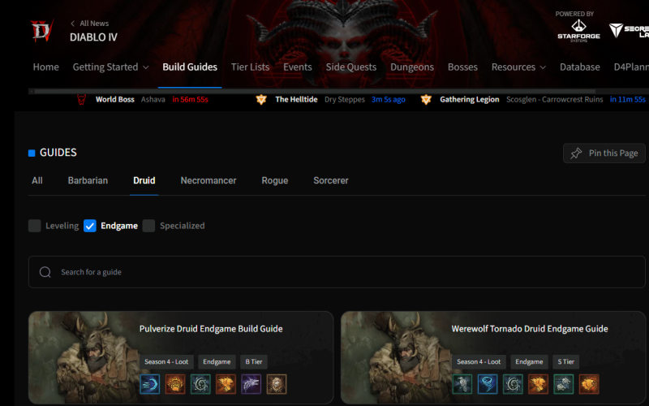Viewport: 649px width, 406px height.
Task: Click the Werewolf Tornado card character thumbnail
Action: (x=396, y=357)
